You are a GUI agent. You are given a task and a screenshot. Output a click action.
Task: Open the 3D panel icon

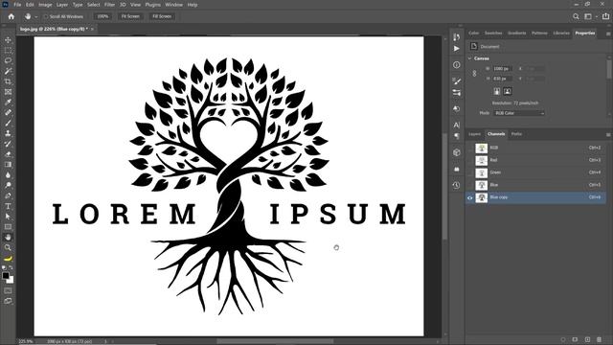457,152
